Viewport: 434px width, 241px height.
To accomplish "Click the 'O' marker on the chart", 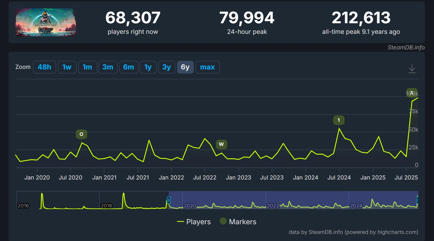I will 81,134.
